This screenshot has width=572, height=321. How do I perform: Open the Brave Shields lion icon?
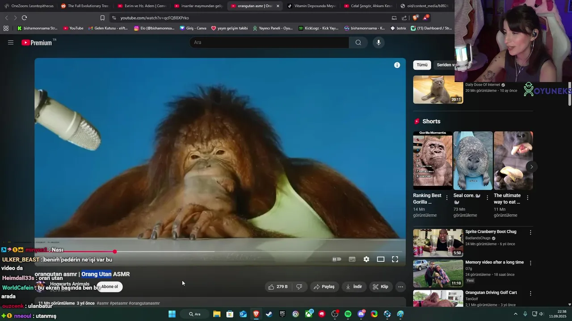415,18
